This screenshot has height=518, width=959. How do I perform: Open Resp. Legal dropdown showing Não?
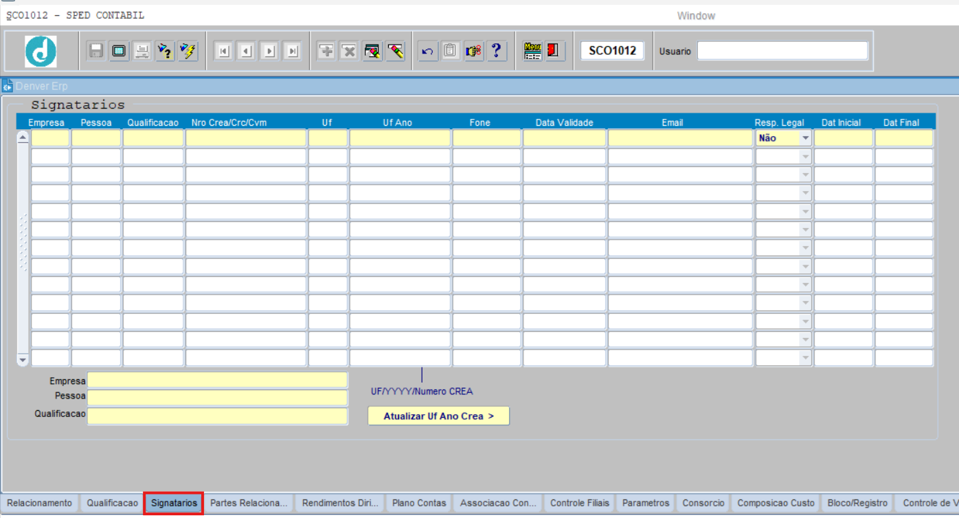coord(805,138)
